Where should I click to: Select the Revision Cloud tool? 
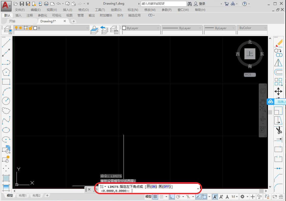[x=6, y=110]
